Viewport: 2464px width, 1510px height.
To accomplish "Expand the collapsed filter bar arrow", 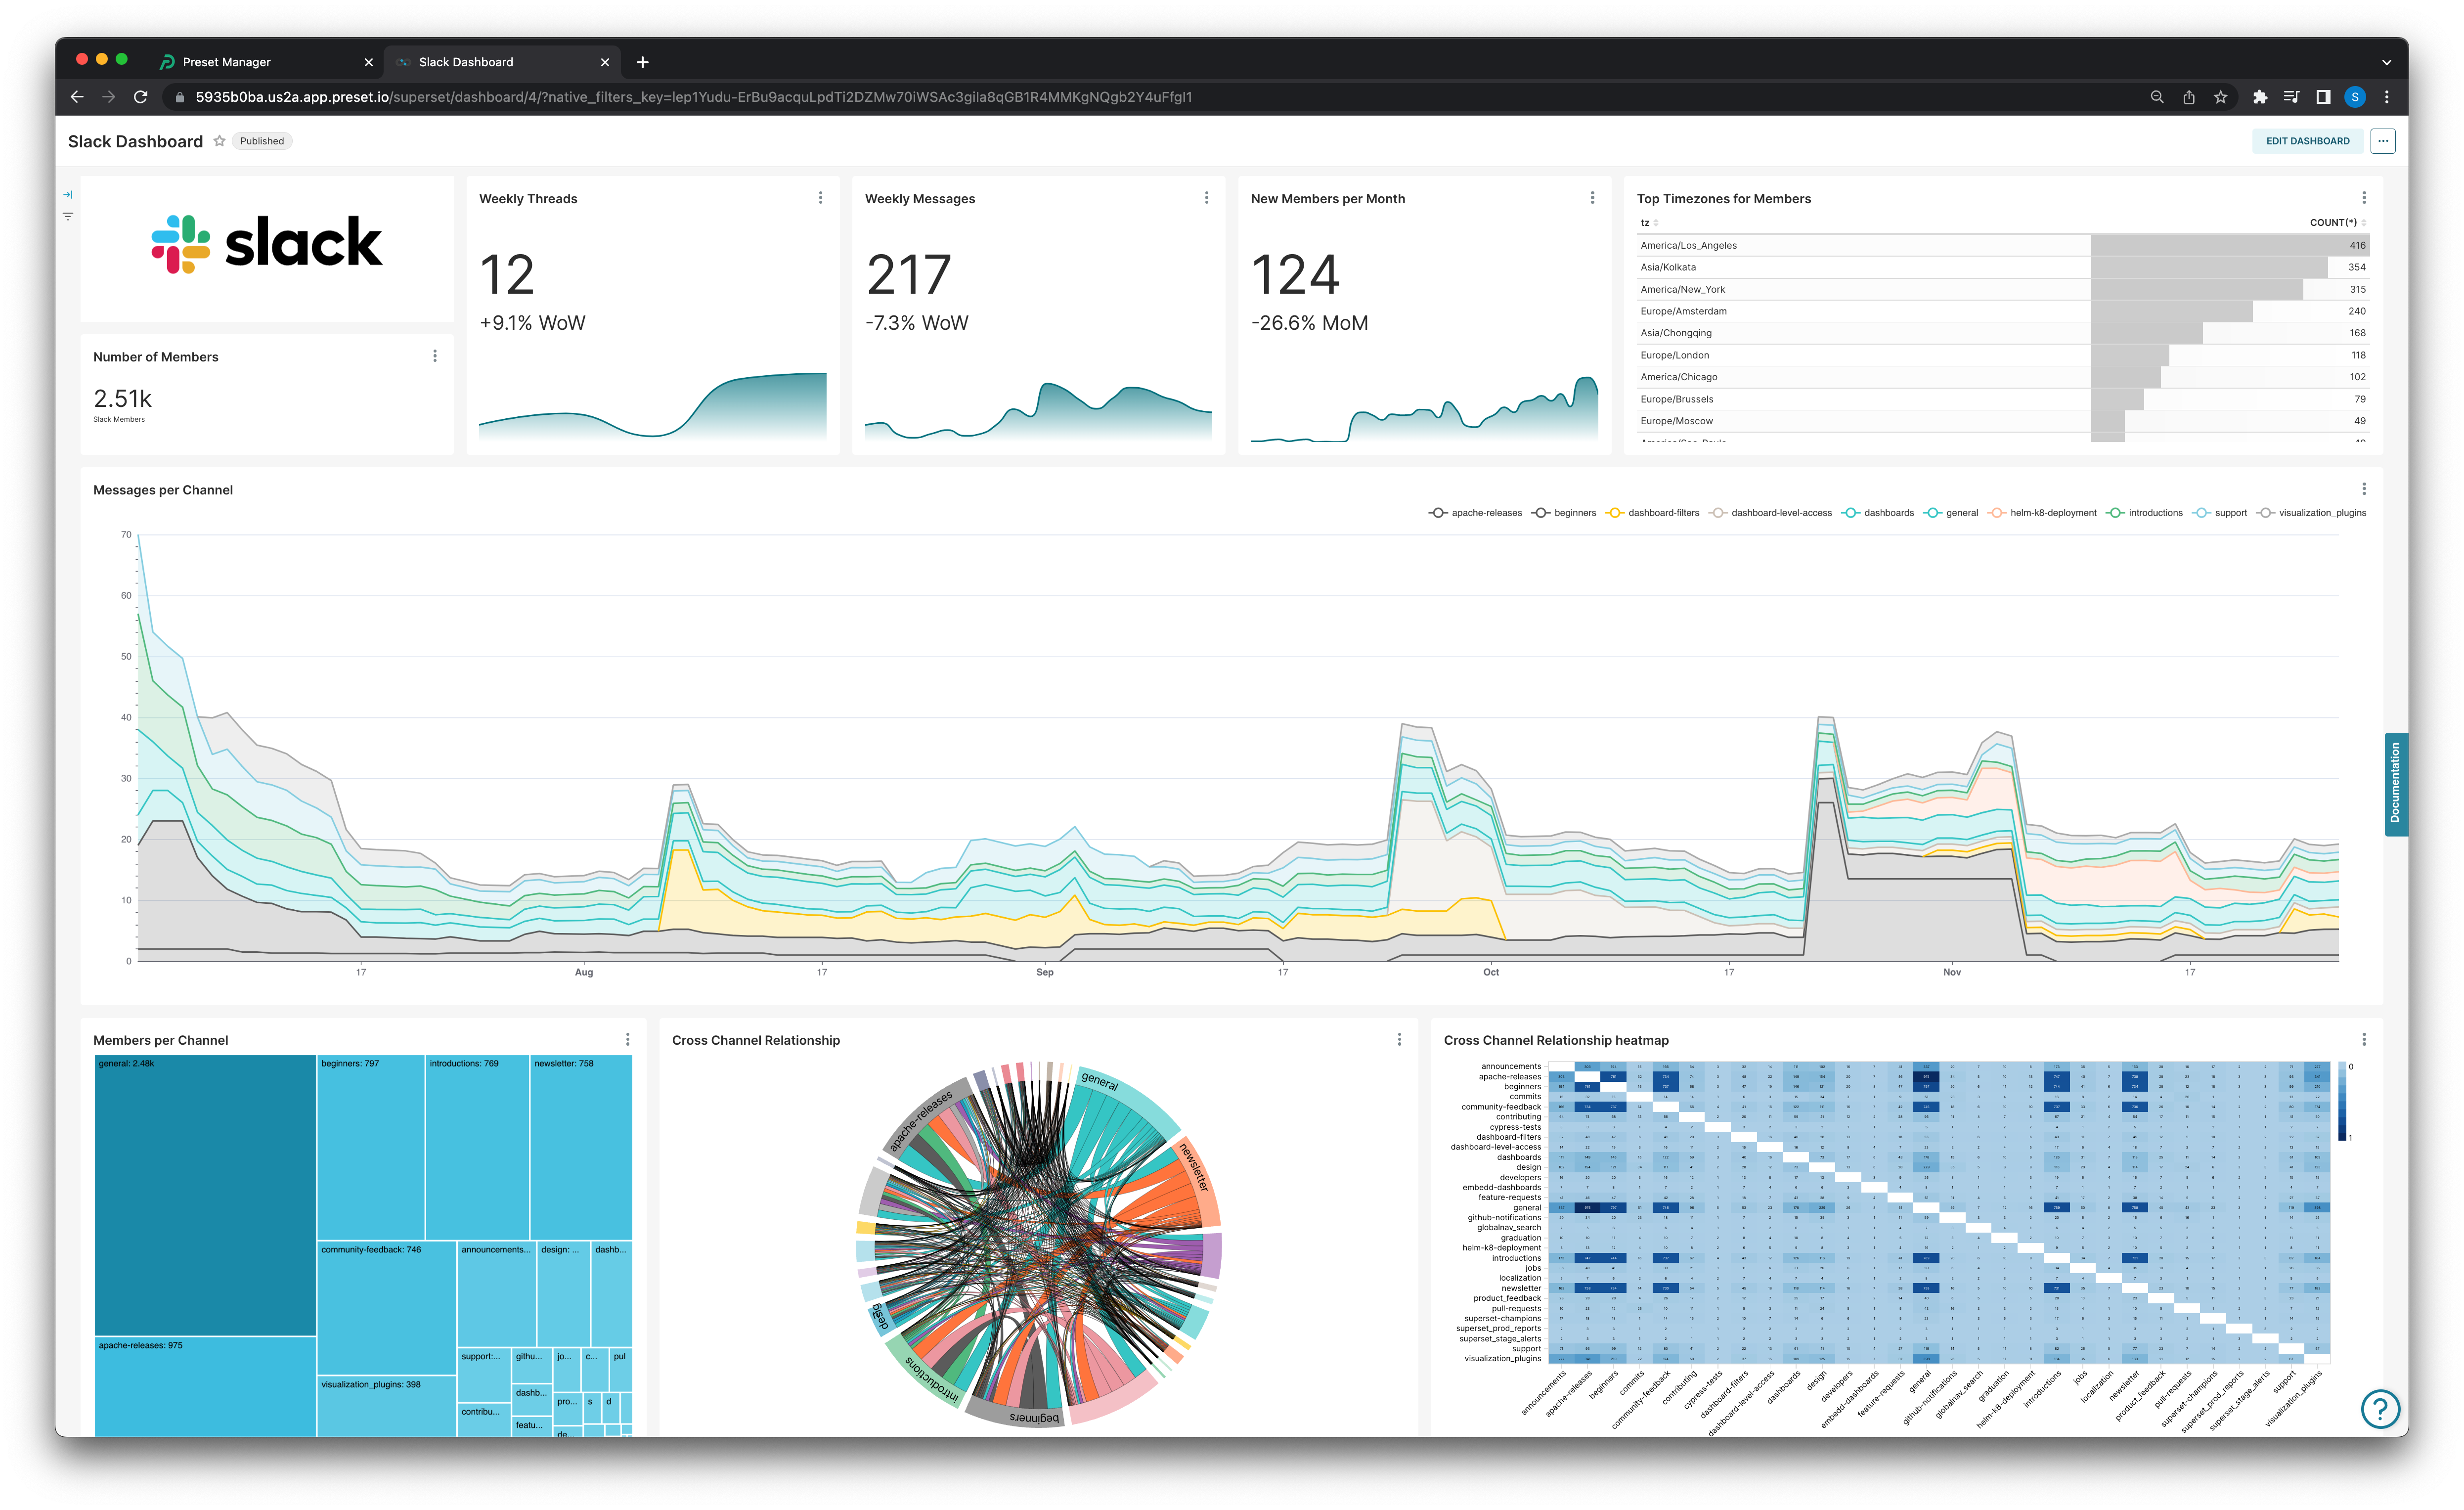I will [x=67, y=194].
